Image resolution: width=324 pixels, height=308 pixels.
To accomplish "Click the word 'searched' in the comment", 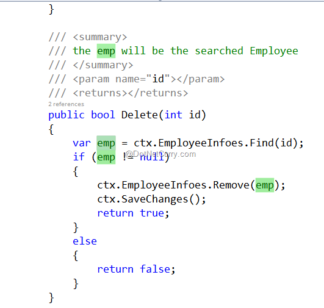I will click(219, 51).
